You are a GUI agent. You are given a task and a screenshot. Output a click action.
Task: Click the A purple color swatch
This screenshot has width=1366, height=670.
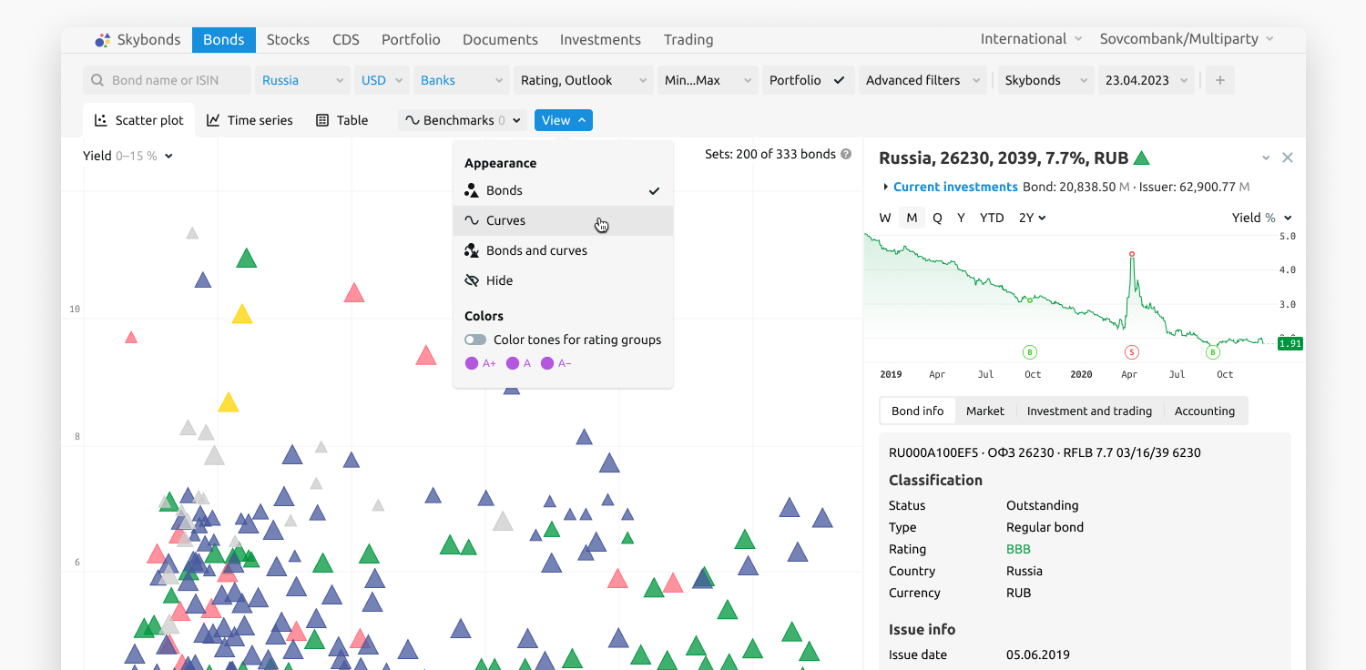coord(513,363)
